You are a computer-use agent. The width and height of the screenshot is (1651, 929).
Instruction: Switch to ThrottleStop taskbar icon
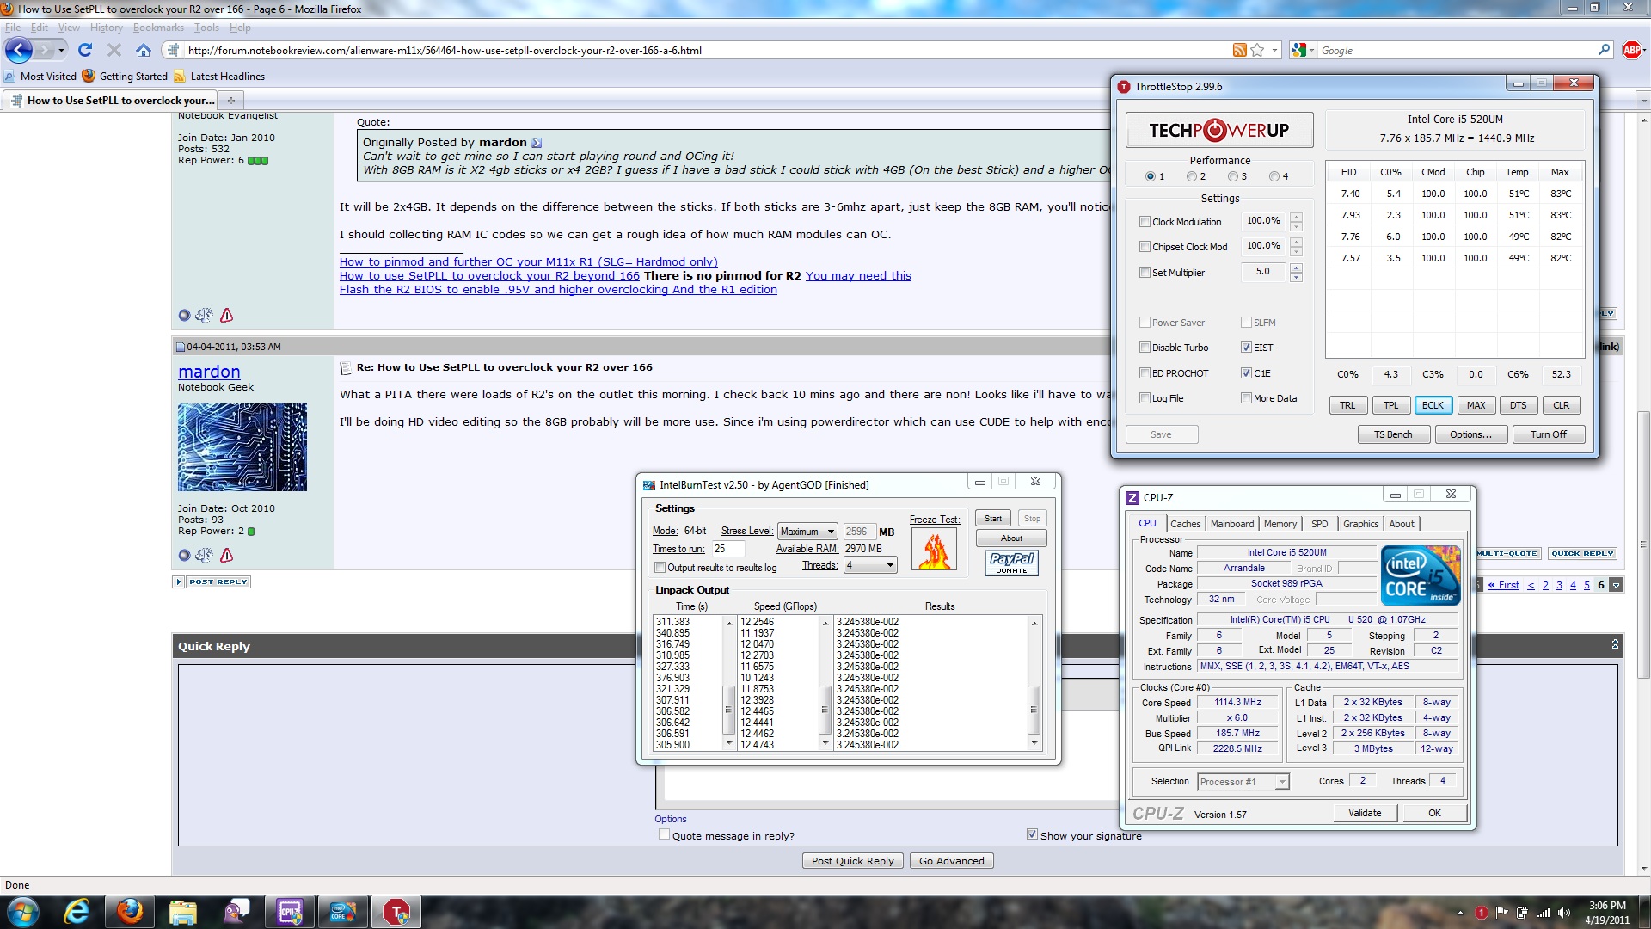click(396, 912)
